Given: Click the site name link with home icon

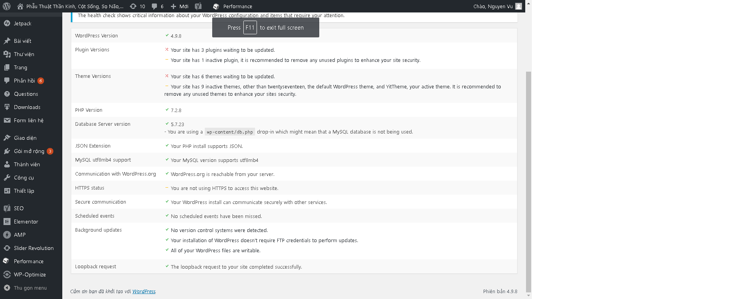Looking at the screenshot, I should tap(70, 6).
